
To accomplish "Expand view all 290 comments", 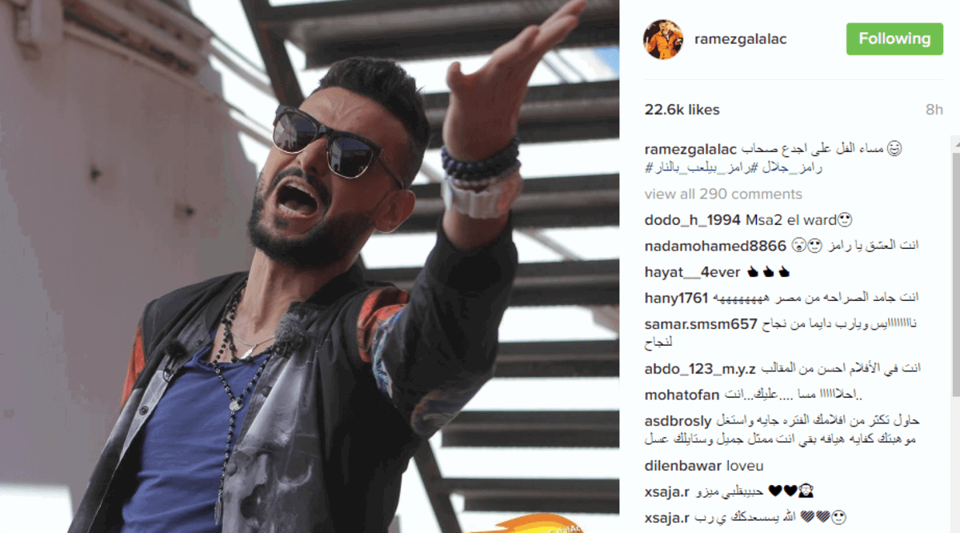I will (x=723, y=194).
